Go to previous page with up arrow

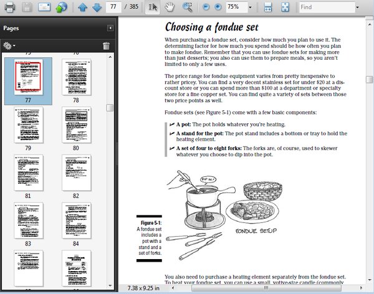(x=82, y=7)
